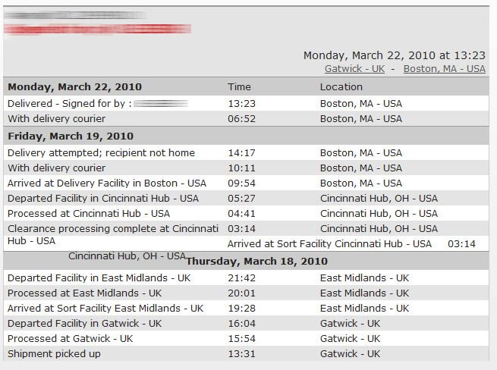Select the Delivered - Signed for by row
The width and height of the screenshot is (497, 370).
(68, 103)
